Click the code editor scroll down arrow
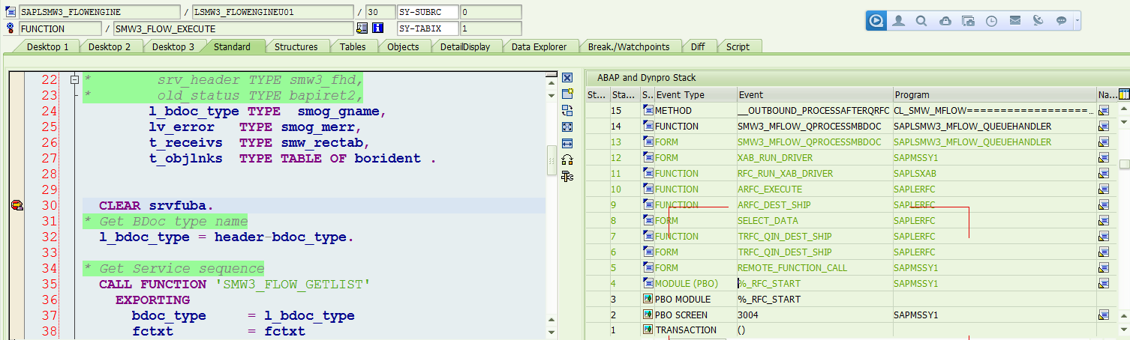The height and width of the screenshot is (340, 1130). (552, 332)
